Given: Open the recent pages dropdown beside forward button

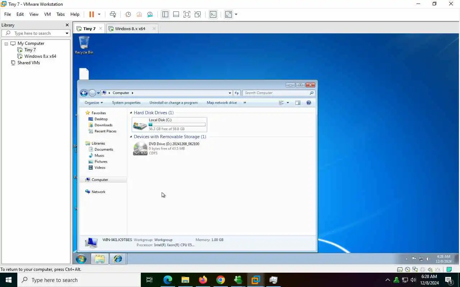Looking at the screenshot, I should tap(98, 93).
